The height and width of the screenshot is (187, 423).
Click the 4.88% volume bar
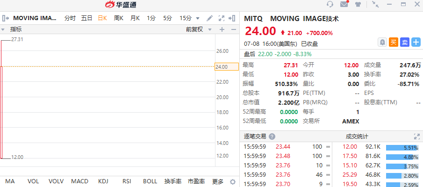coord(402,157)
